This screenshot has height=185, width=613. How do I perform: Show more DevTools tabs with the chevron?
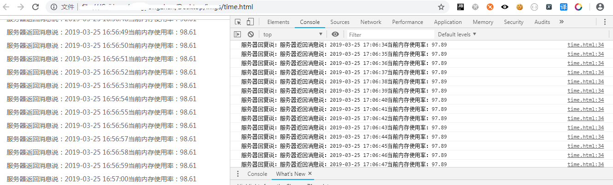tap(561, 22)
